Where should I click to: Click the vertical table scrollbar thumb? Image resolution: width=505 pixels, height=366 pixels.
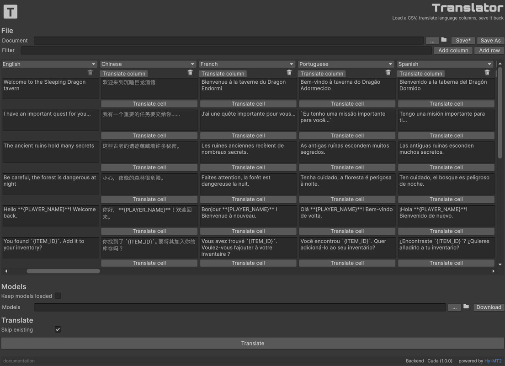coord(500,113)
